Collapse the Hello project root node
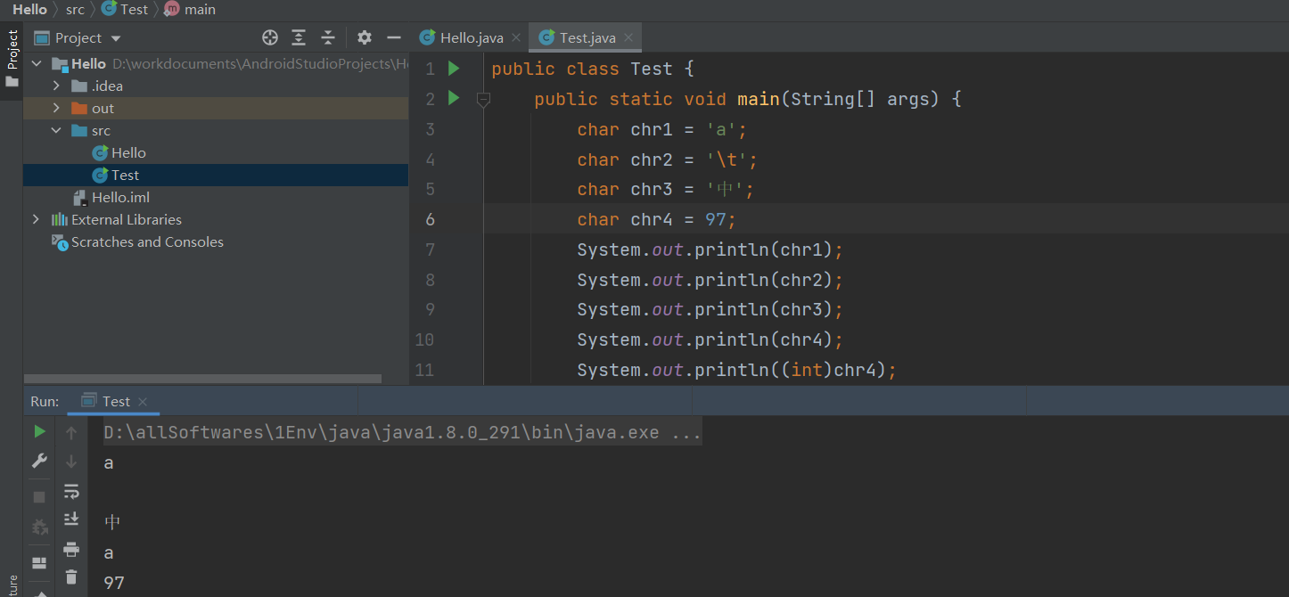Viewport: 1289px width, 597px height. (37, 64)
